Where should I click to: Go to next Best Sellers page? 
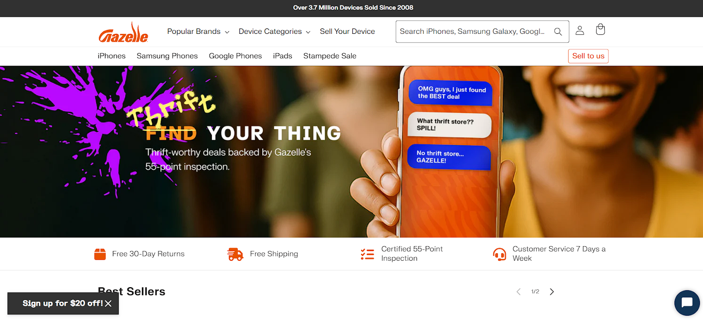[552, 292]
